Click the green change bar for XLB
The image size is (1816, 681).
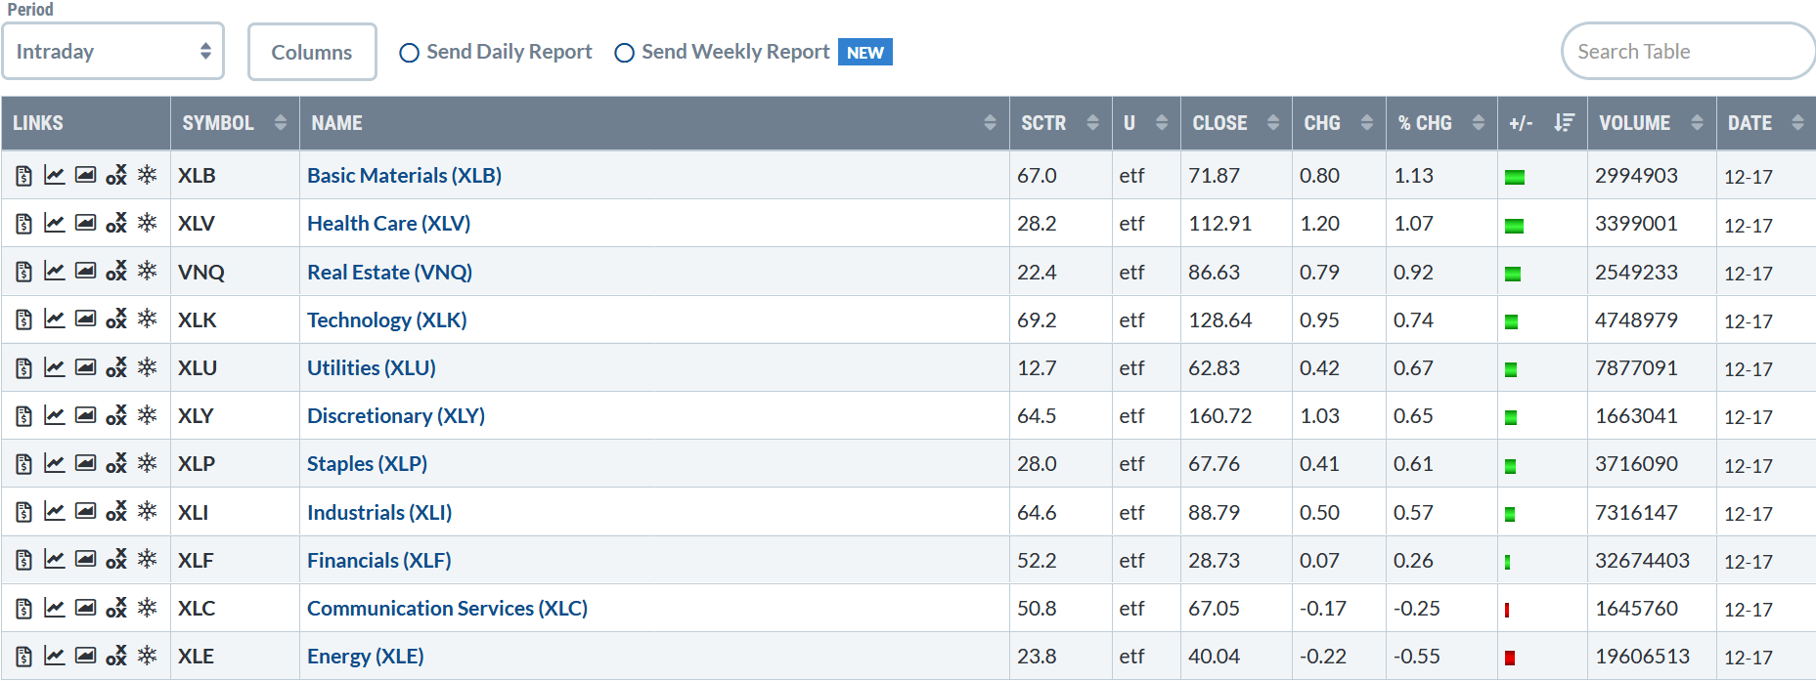(1515, 178)
